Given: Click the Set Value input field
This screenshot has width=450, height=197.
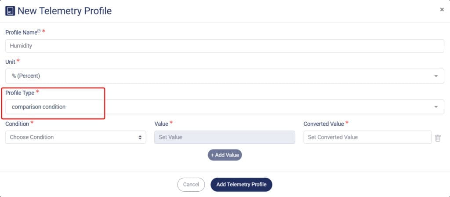Looking at the screenshot, I should point(225,137).
